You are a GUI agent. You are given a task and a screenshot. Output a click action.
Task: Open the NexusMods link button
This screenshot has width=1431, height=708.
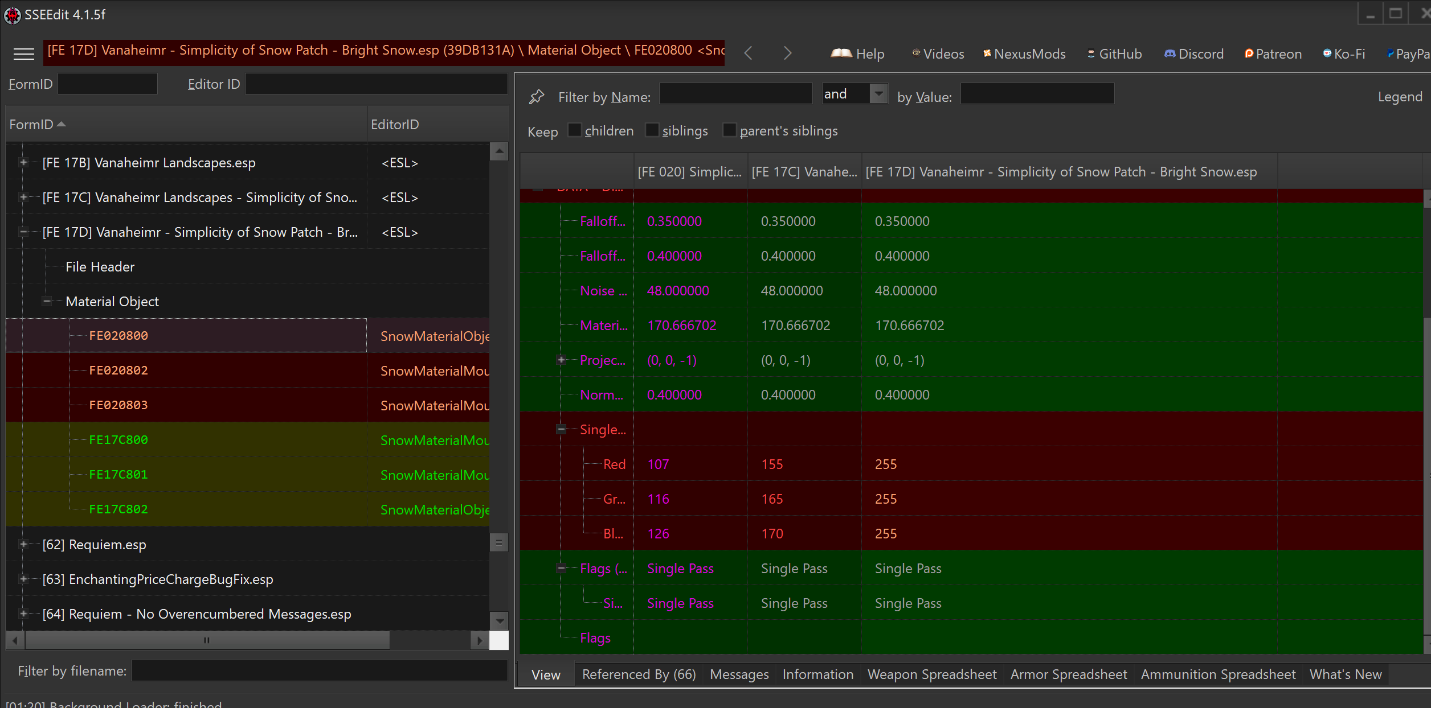(x=1024, y=54)
